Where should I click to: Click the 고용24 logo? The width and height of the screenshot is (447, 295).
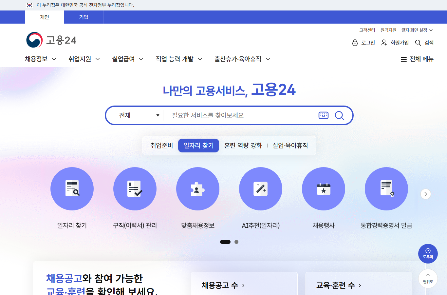(51, 40)
